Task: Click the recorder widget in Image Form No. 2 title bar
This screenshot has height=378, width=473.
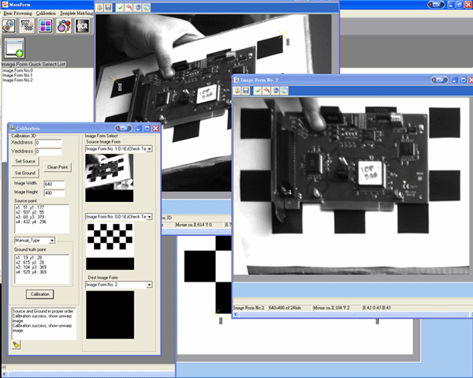Action: tap(439, 80)
